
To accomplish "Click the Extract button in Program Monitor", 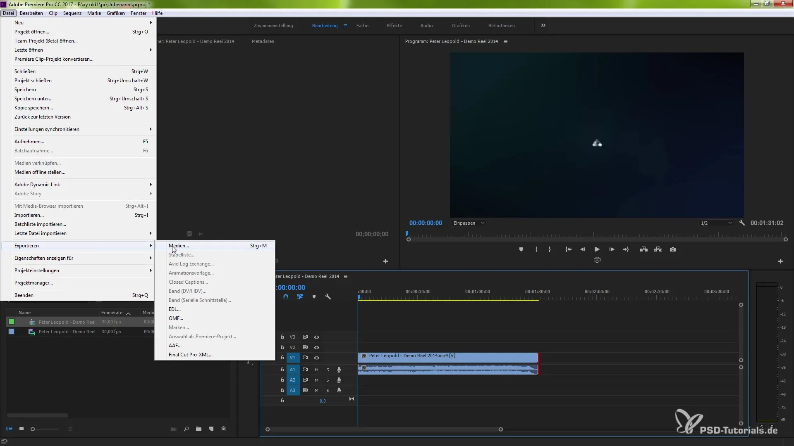I will 658,249.
